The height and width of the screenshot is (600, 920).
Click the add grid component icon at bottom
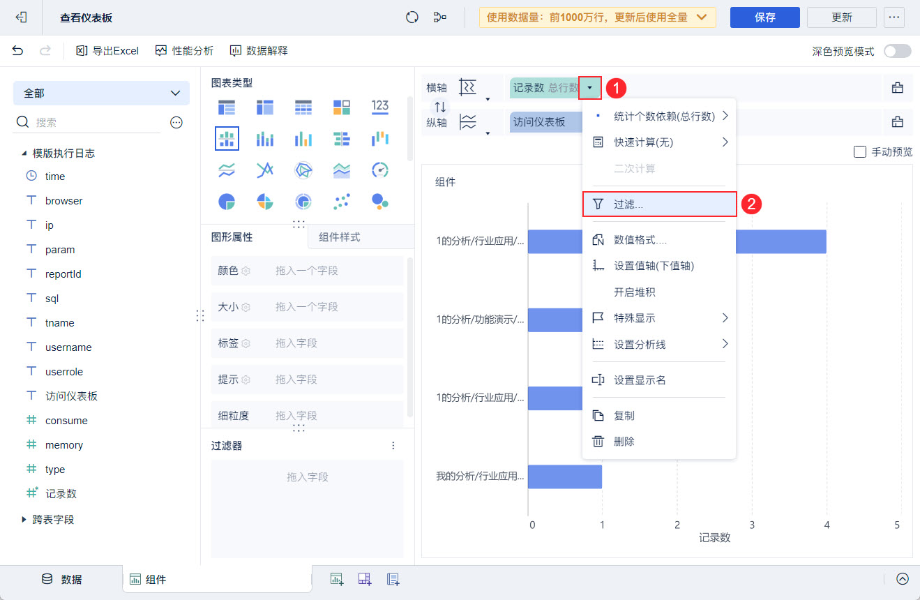(365, 579)
